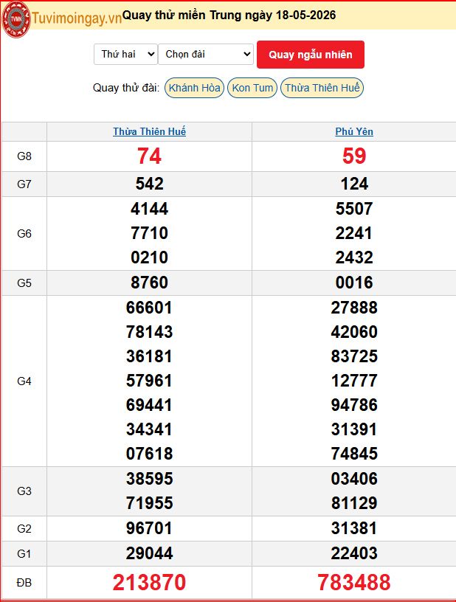Click the page title 'Quay thử miền Trung ngày 18-05-2026'
This screenshot has height=602, width=456.
pyautogui.click(x=229, y=15)
